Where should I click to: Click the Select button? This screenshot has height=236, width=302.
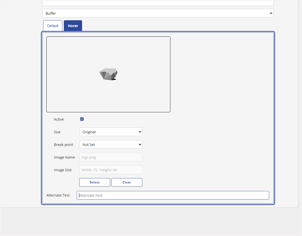tap(95, 182)
